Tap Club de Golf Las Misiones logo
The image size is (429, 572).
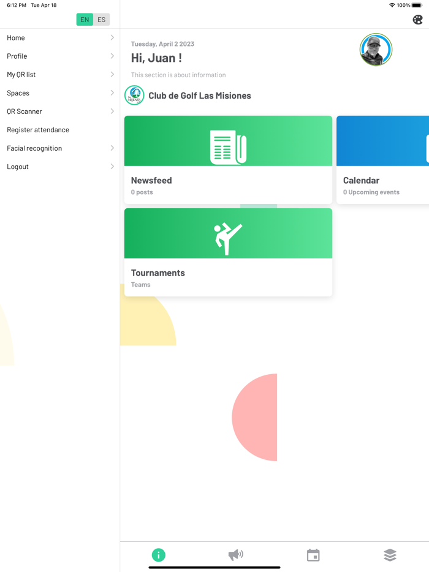tap(134, 95)
